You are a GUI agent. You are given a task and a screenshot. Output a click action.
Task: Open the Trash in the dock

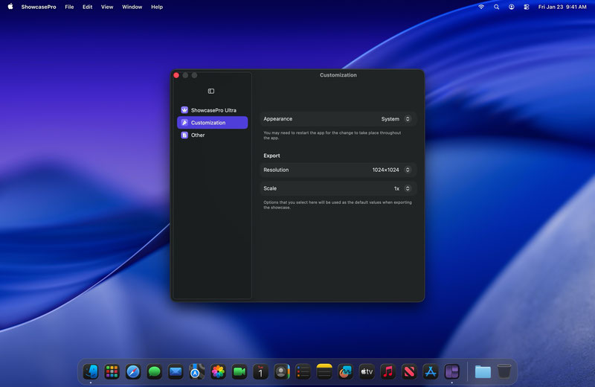coord(504,371)
